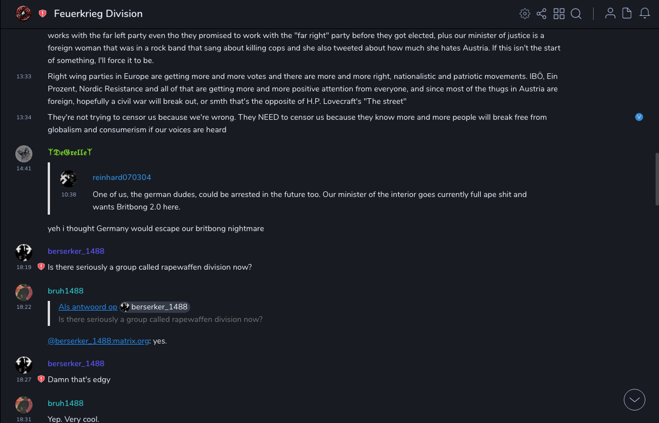Open notifications bell icon
The width and height of the screenshot is (659, 423).
[645, 14]
